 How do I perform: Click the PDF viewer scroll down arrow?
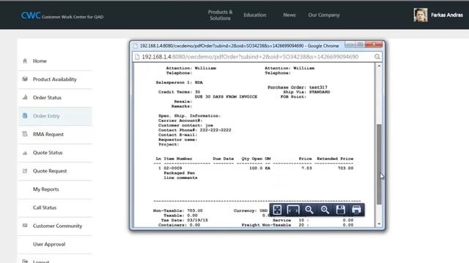379,224
